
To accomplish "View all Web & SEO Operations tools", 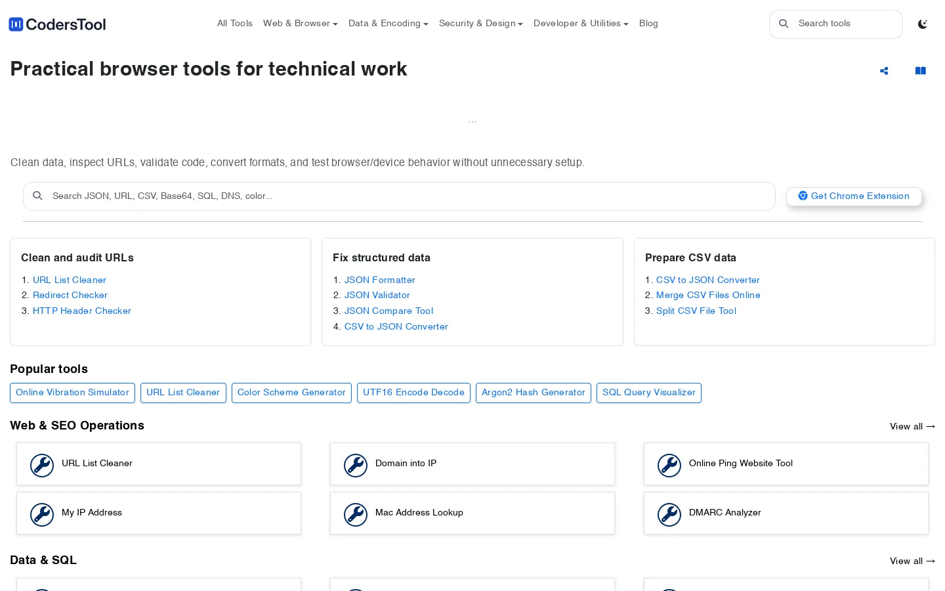I will click(912, 427).
